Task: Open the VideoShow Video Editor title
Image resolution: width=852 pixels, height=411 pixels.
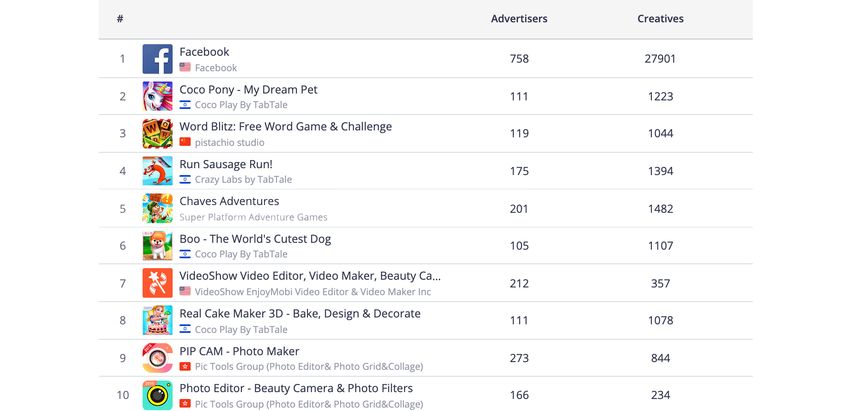Action: (310, 276)
